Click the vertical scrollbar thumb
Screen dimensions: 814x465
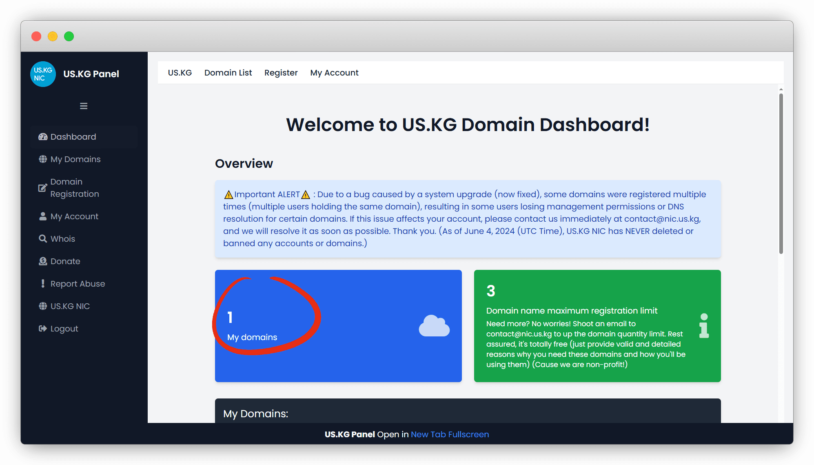coord(781,174)
